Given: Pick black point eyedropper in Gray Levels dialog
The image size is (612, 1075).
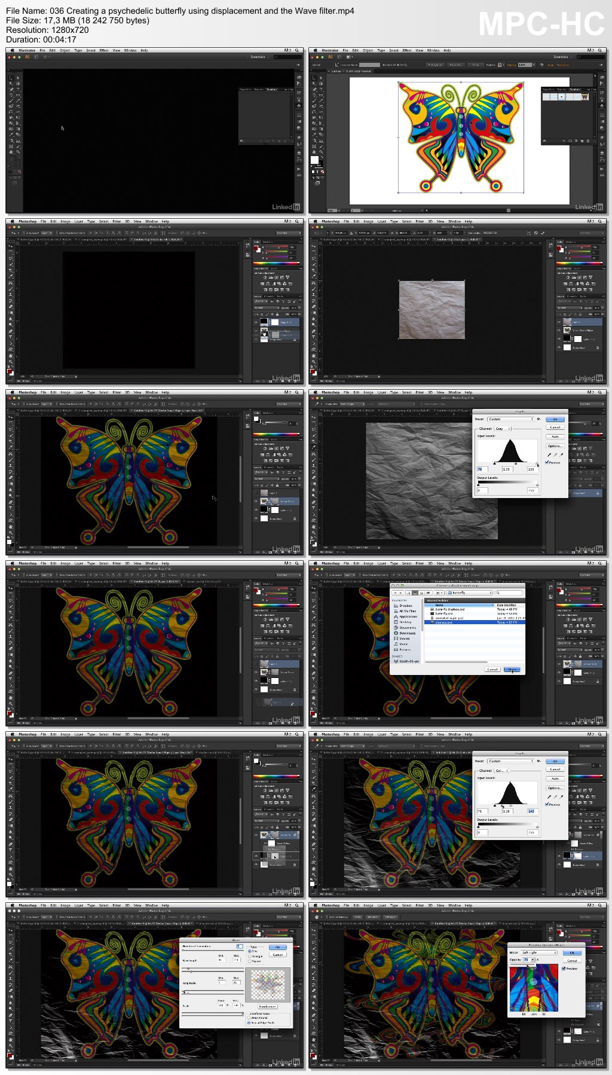Looking at the screenshot, I should pyautogui.click(x=549, y=455).
